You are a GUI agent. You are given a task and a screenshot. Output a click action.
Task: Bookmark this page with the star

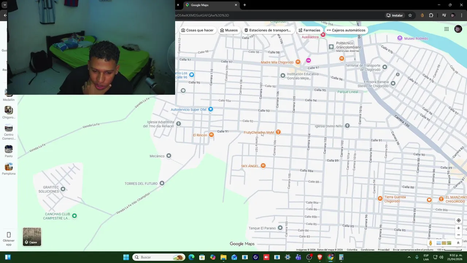coord(410,15)
